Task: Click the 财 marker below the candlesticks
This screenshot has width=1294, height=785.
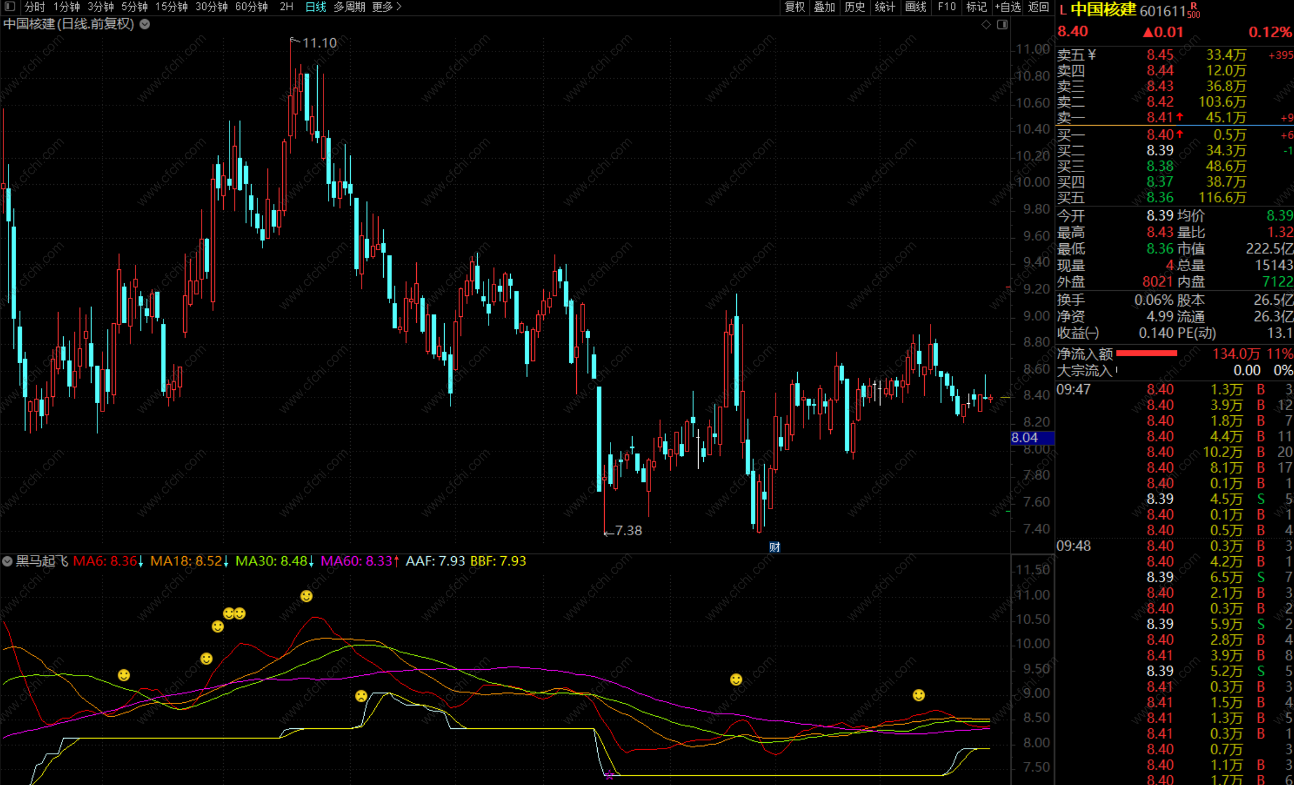Action: point(775,547)
